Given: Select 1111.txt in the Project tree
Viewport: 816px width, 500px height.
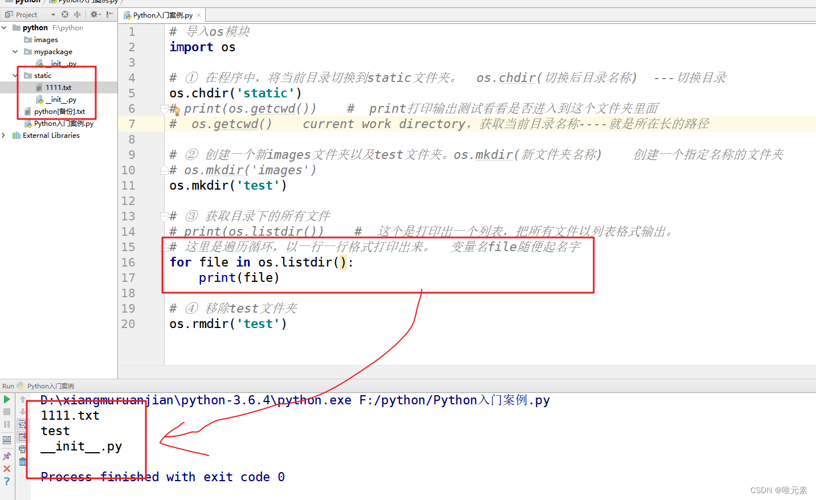Looking at the screenshot, I should point(54,88).
